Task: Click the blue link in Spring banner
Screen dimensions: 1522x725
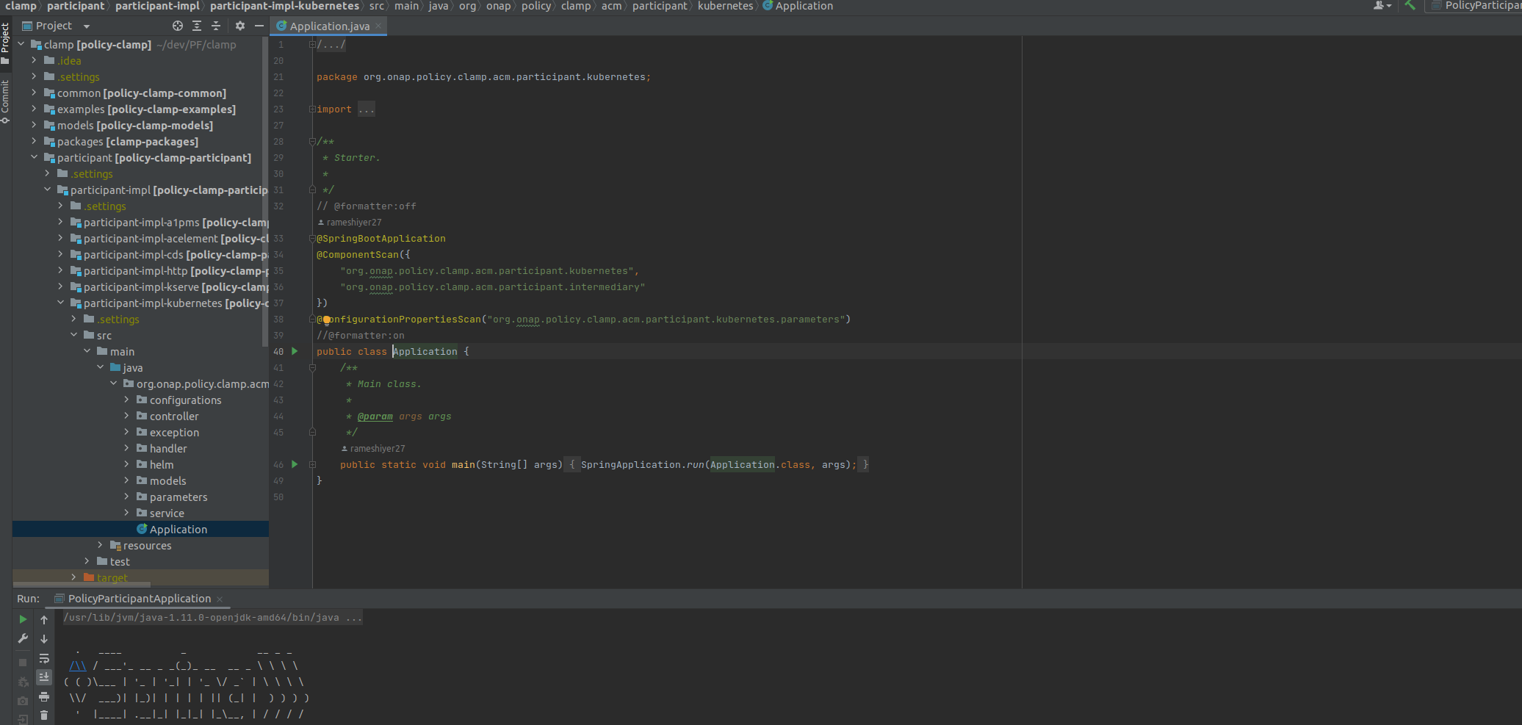Action: [x=78, y=666]
